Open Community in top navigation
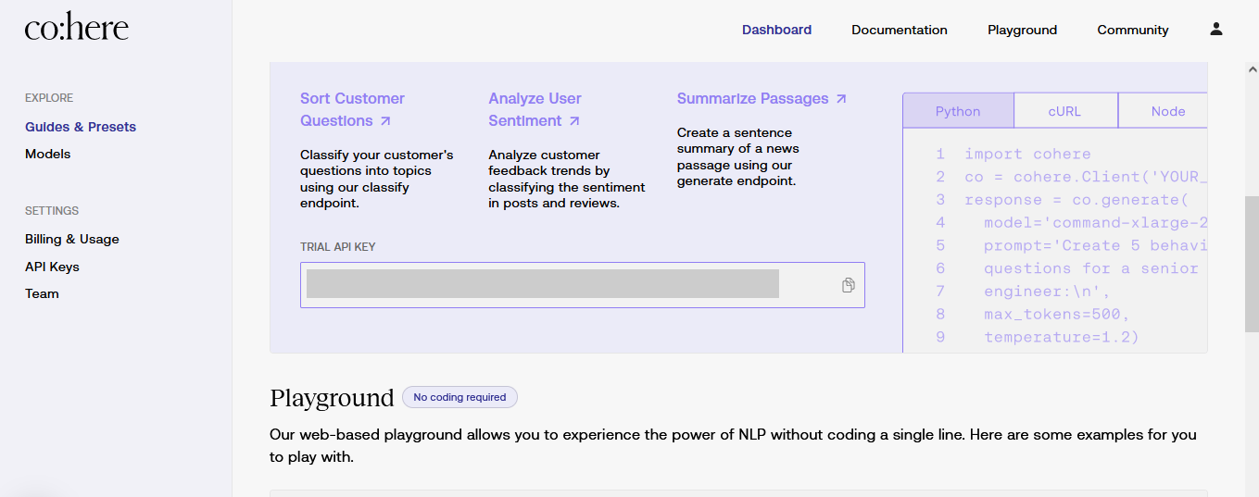The height and width of the screenshot is (497, 1259). (x=1133, y=30)
